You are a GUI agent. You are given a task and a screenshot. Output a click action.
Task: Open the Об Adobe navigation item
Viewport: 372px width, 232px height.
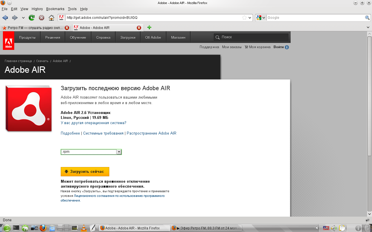point(153,37)
